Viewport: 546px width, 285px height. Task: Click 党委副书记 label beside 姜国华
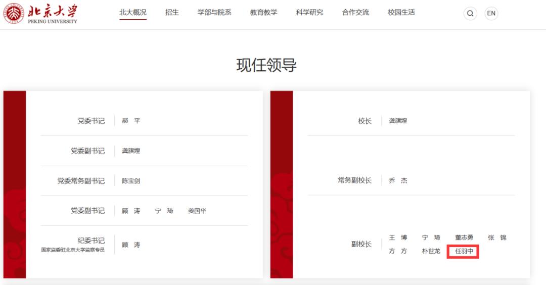87,211
